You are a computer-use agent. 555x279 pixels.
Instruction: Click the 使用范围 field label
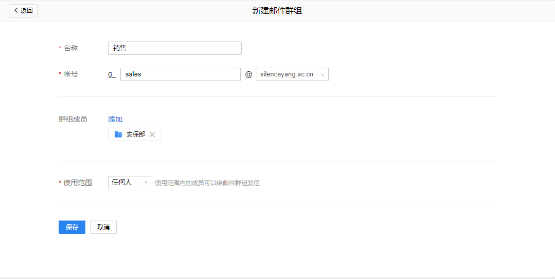(78, 183)
